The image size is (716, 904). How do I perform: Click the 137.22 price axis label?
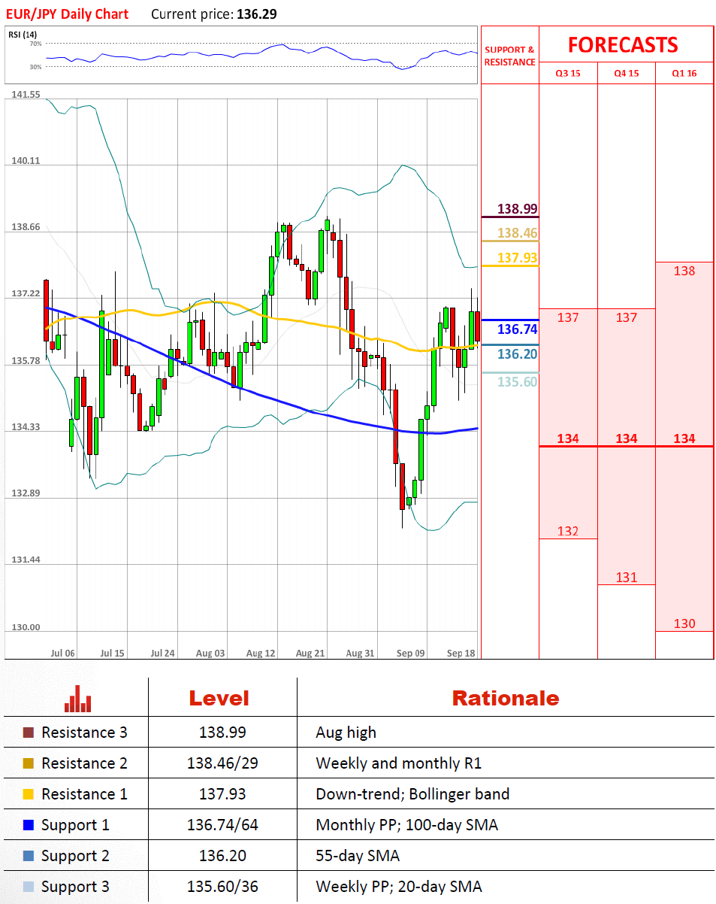pos(25,294)
